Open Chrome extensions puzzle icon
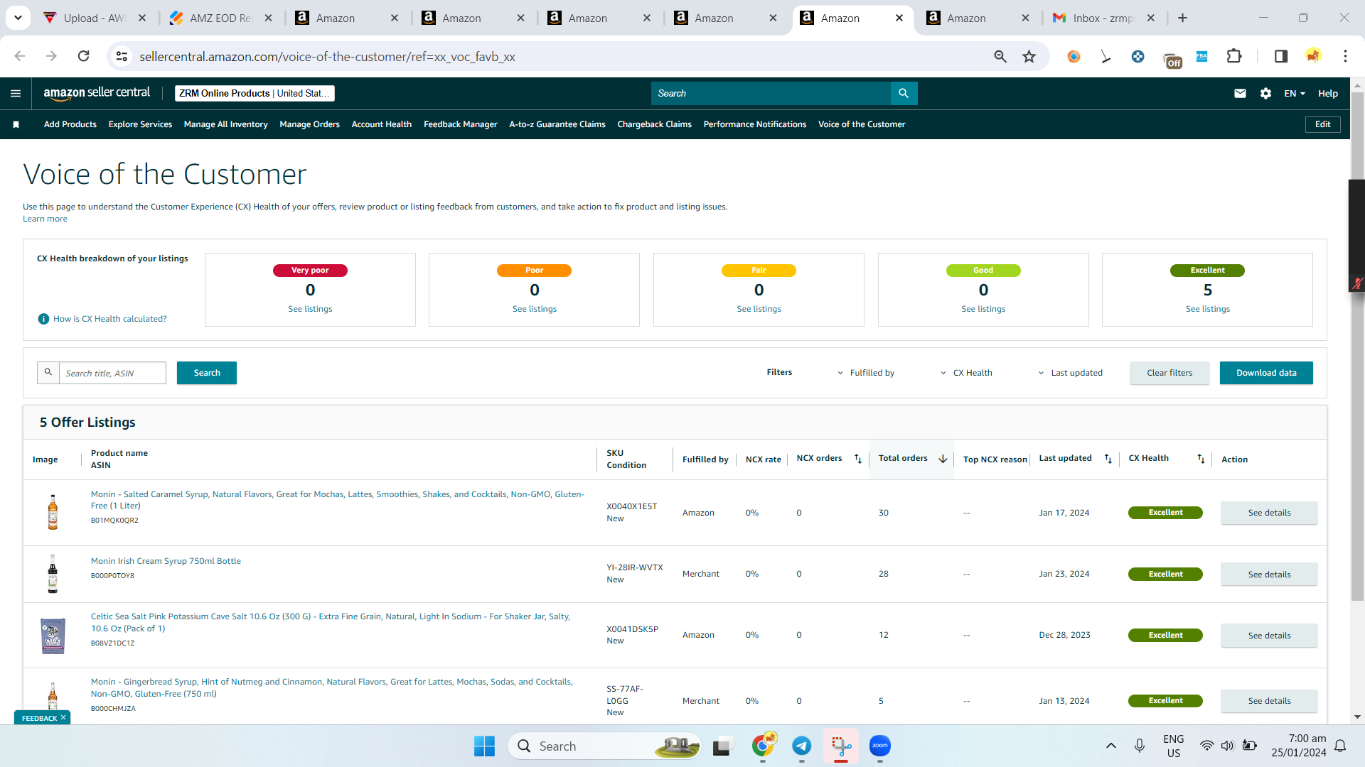This screenshot has width=1365, height=767. tap(1234, 56)
